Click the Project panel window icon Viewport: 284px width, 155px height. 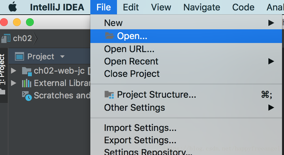pos(19,57)
